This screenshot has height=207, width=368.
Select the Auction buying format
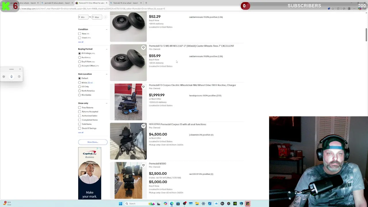pyautogui.click(x=80, y=57)
